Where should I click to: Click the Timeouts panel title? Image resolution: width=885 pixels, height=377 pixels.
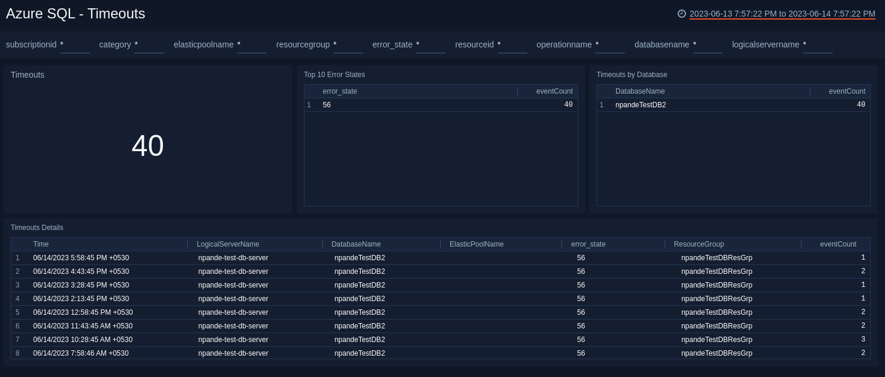click(x=27, y=75)
